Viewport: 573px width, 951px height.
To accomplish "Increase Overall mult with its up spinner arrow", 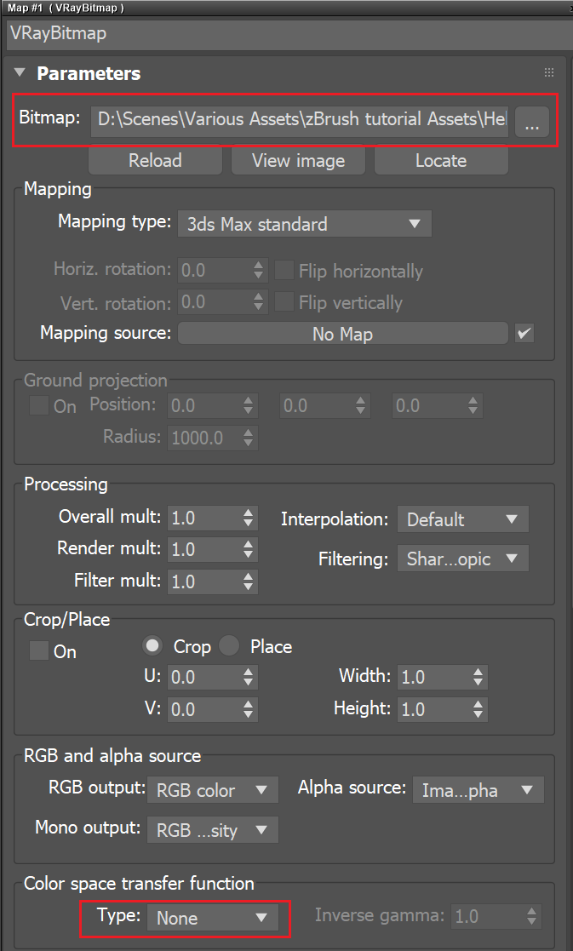I will pyautogui.click(x=247, y=513).
